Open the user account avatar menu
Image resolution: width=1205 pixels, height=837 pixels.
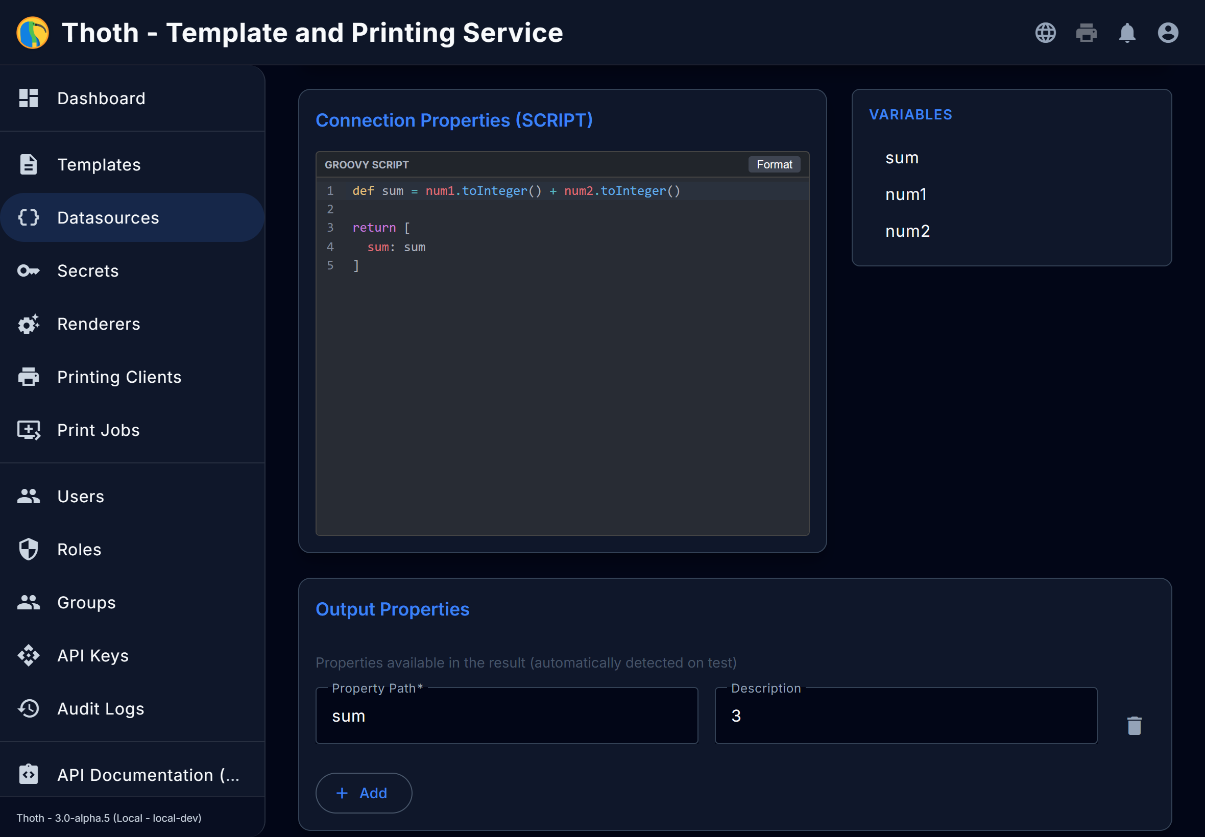pyautogui.click(x=1168, y=33)
